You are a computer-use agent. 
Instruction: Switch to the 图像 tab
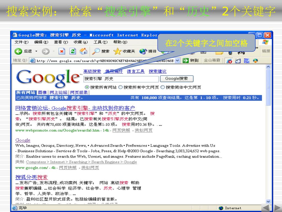coord(42,92)
